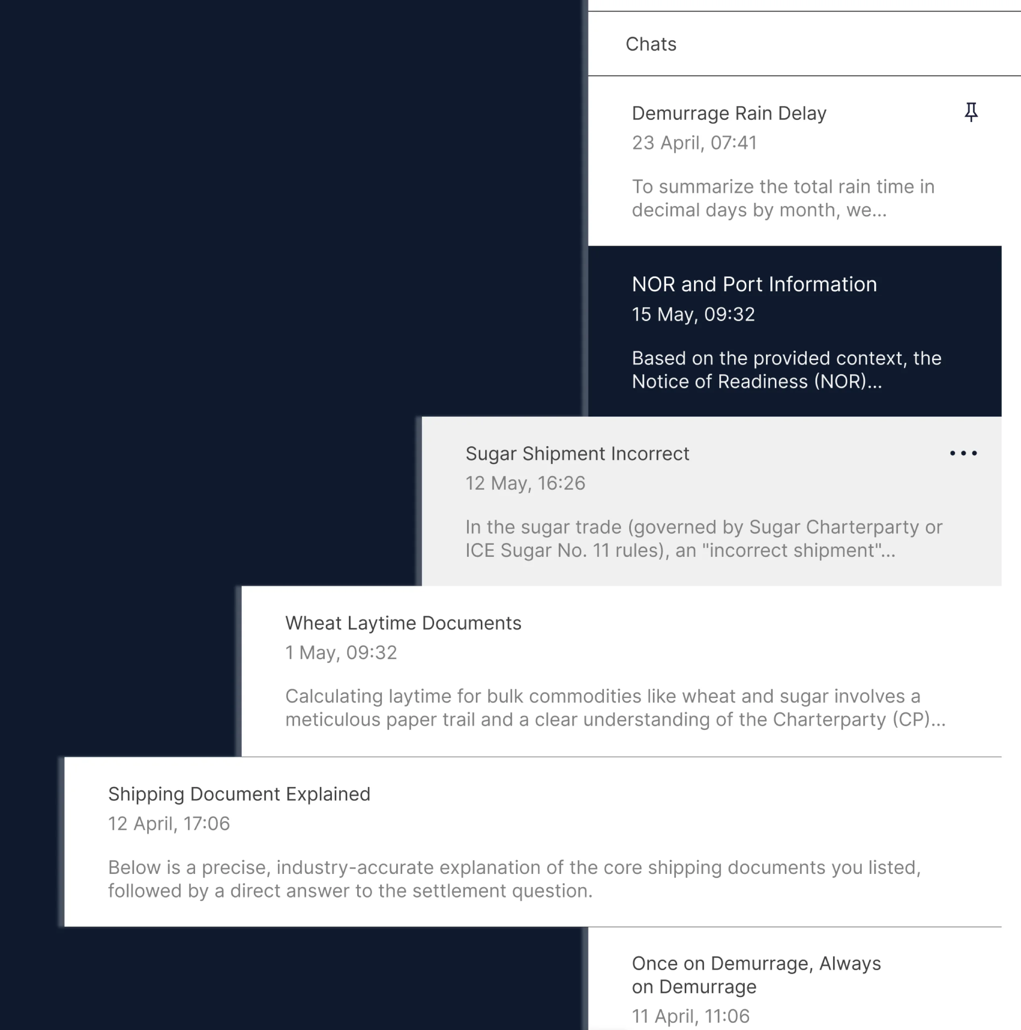
Task: Open the three-dot menu on Sugar Shipment Incorrect
Action: coord(963,453)
